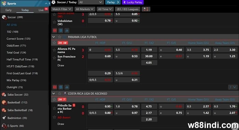Favorite the Uzbekistan (W) team star

pyautogui.click(x=54, y=22)
